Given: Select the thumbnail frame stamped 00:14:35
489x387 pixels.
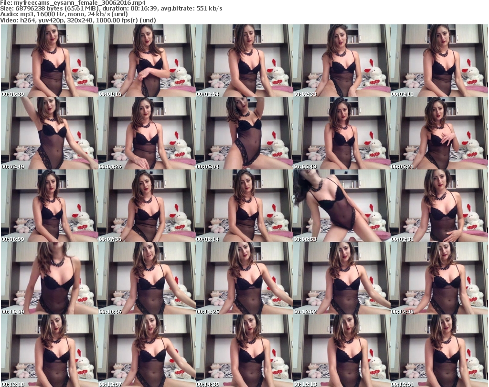Looking at the screenshot, I should (244, 351).
